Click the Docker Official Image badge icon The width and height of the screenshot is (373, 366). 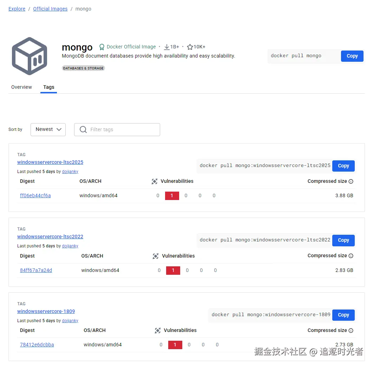(x=102, y=47)
